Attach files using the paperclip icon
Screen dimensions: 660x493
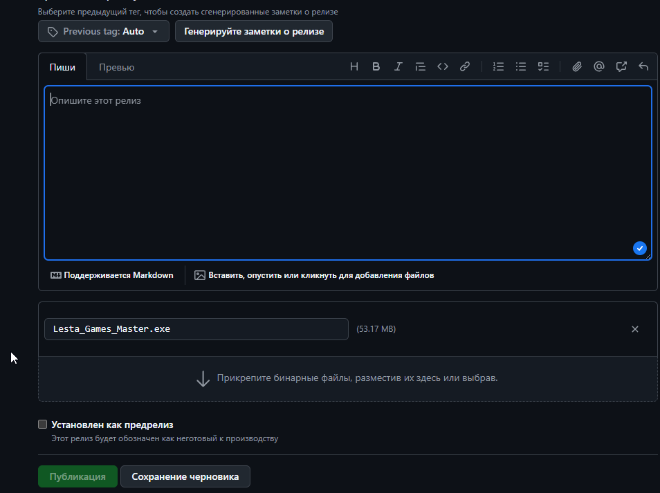coord(577,66)
